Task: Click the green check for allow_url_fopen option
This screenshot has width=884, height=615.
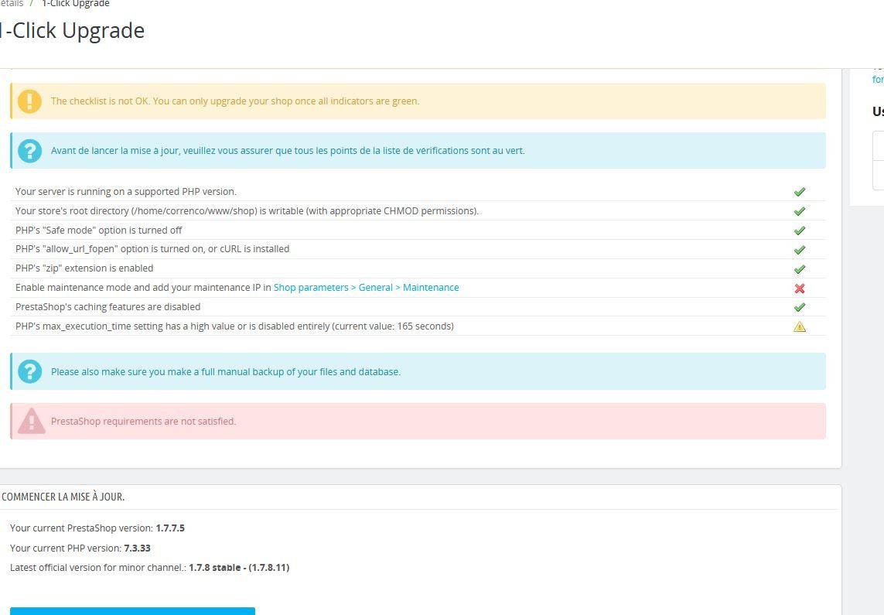Action: click(800, 250)
